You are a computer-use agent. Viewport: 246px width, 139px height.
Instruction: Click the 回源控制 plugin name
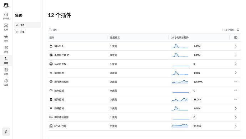[59, 108]
